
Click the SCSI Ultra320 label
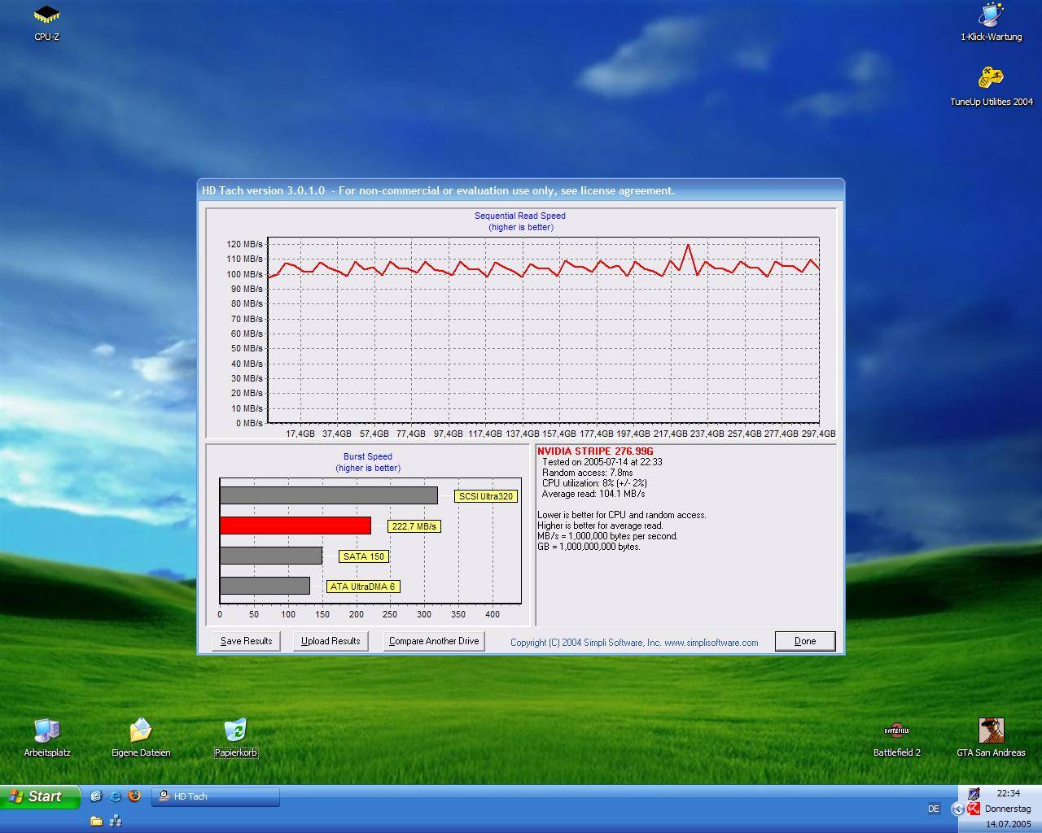486,496
